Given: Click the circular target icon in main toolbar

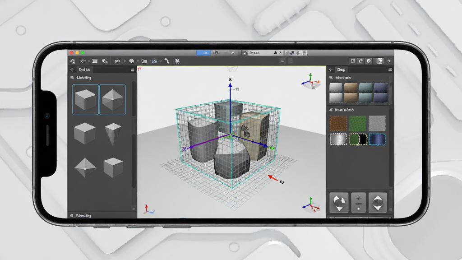Looking at the screenshot, I should tap(73, 61).
